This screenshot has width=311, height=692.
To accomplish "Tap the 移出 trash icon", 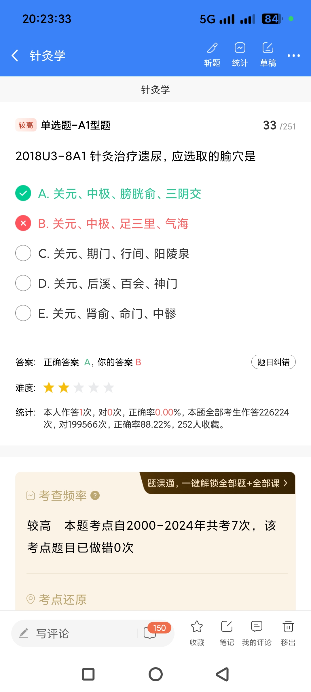I will tap(288, 633).
